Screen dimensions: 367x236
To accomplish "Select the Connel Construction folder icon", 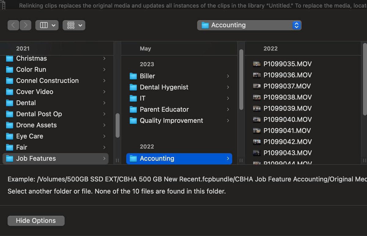I will click(10, 81).
